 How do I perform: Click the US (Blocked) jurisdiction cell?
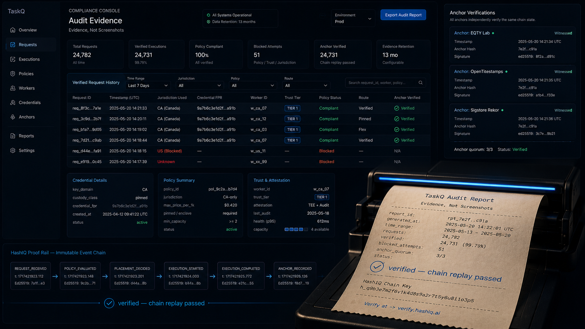tap(169, 151)
